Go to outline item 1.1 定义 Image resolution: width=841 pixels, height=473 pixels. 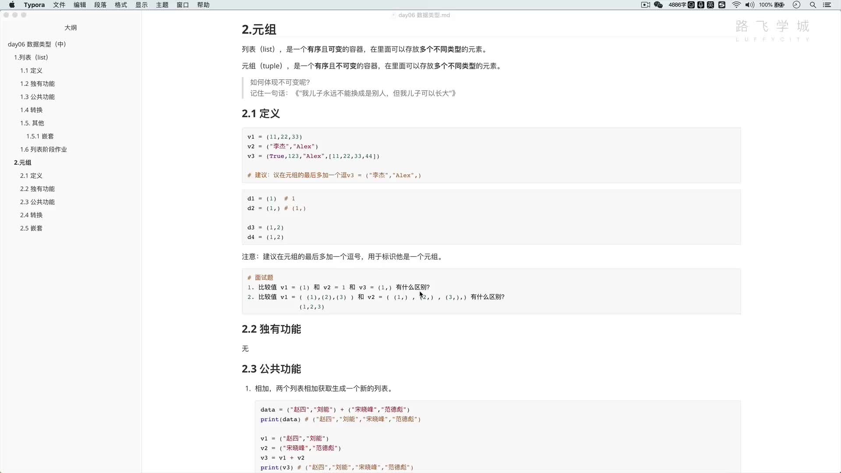pos(31,71)
